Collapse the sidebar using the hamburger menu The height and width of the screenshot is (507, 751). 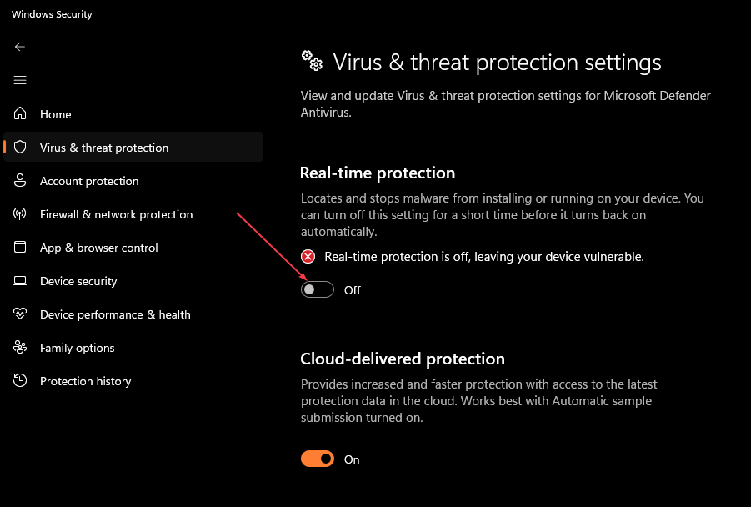pos(20,80)
